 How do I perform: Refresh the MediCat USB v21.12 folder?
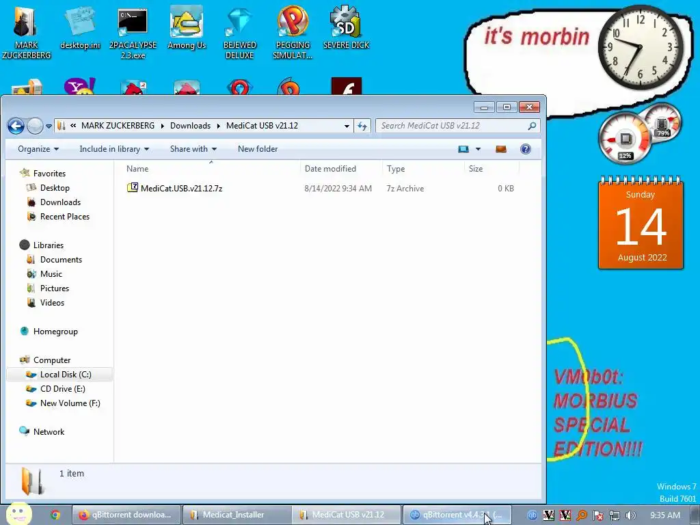coord(362,126)
